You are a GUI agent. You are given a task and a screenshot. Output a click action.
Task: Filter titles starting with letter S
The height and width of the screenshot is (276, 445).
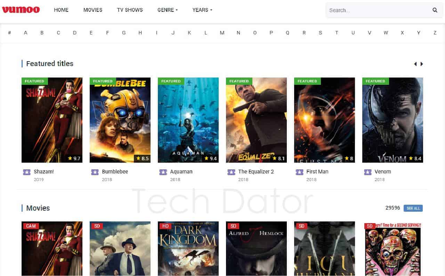coord(321,33)
